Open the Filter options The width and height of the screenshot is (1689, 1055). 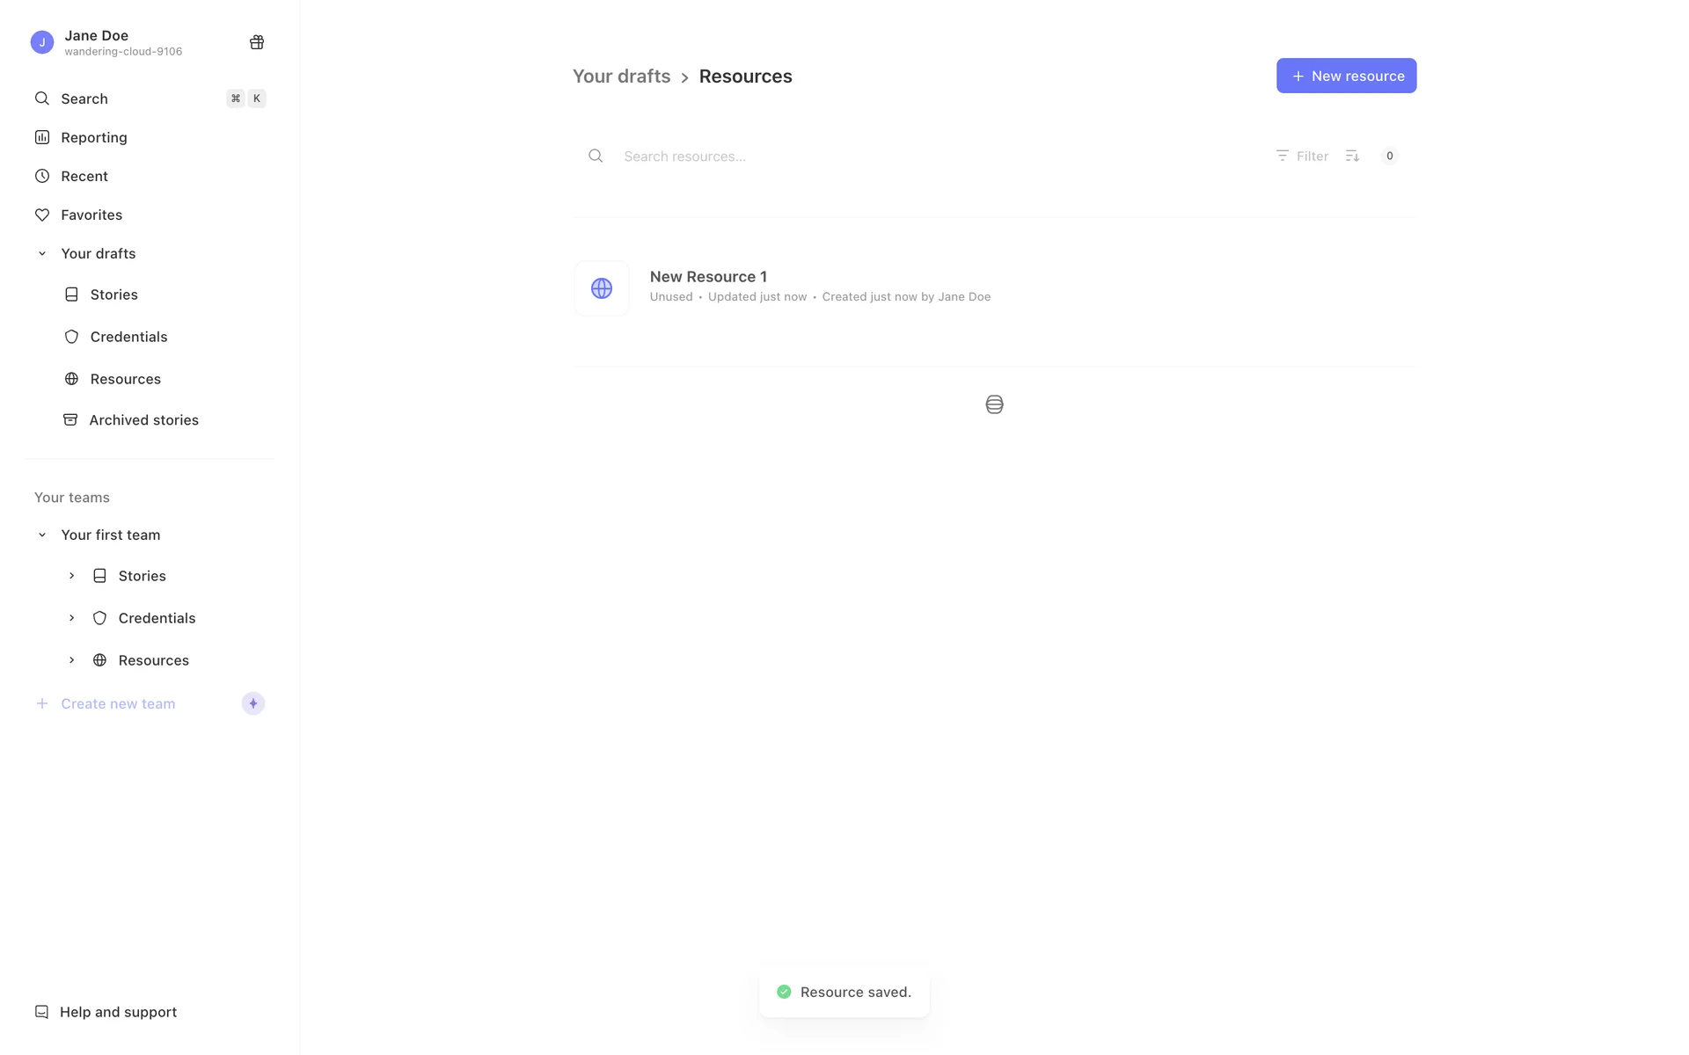(1302, 156)
